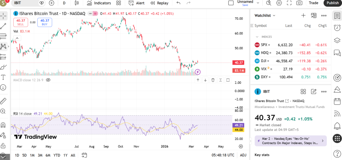342x160 pixels.
Task: Select the 6M time range
Action: tap(48, 155)
